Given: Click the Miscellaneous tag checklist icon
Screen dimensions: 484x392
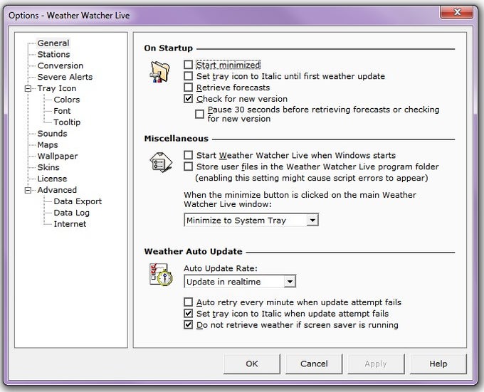Looking at the screenshot, I should (x=161, y=162).
